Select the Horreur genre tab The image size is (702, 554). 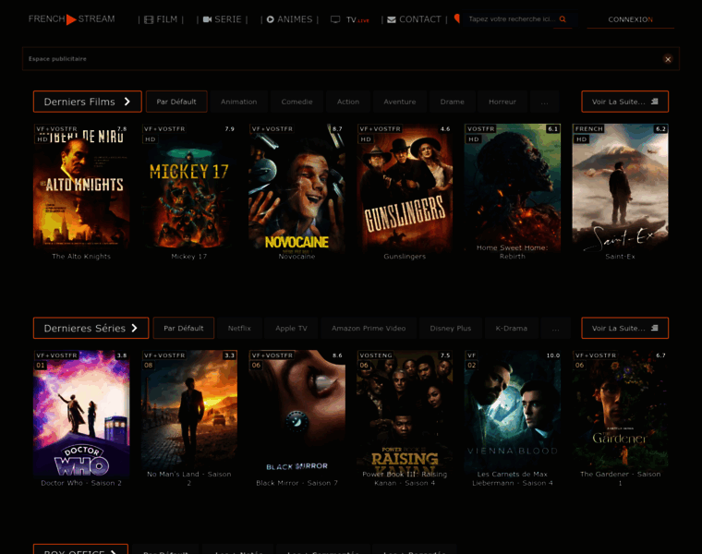click(x=502, y=102)
